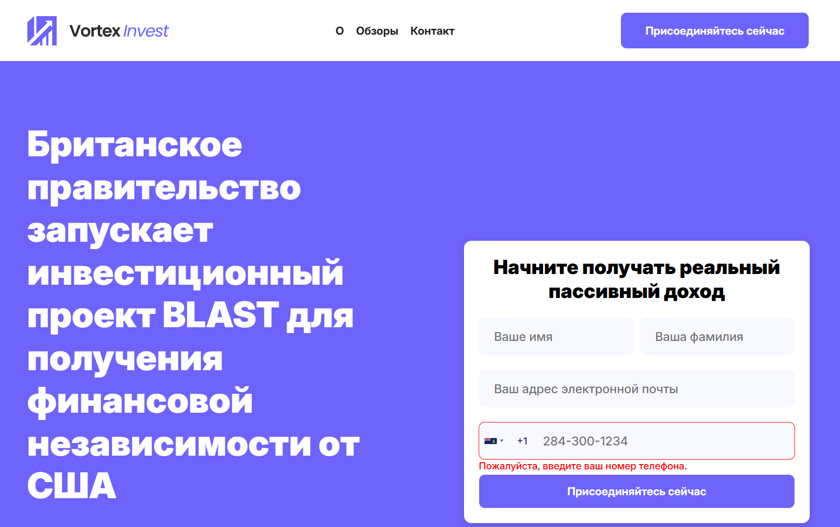Click the form headline about passive income
This screenshot has height=527, width=840.
click(x=636, y=280)
